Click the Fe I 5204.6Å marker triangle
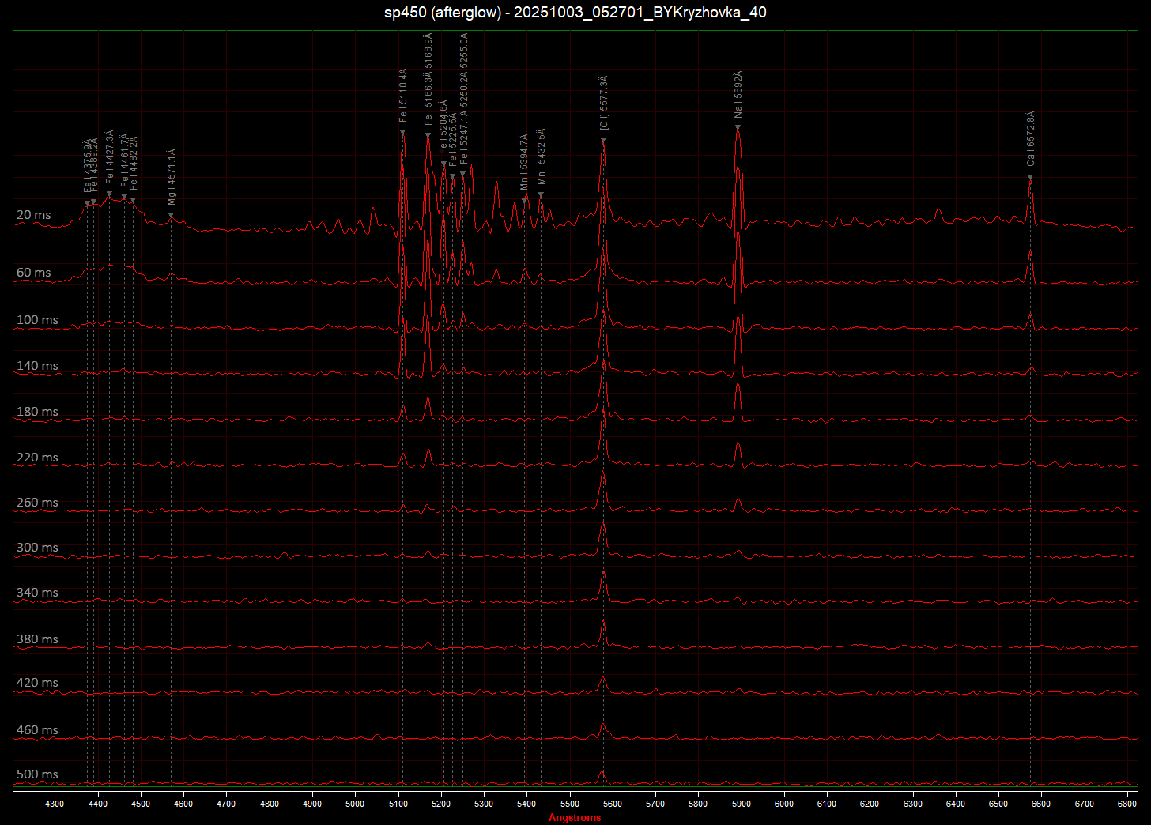Image resolution: width=1151 pixels, height=825 pixels. click(443, 164)
